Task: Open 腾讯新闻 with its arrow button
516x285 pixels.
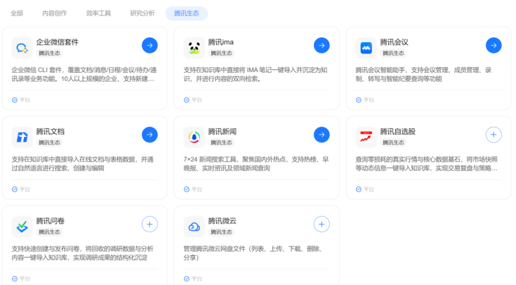Action: [322, 135]
